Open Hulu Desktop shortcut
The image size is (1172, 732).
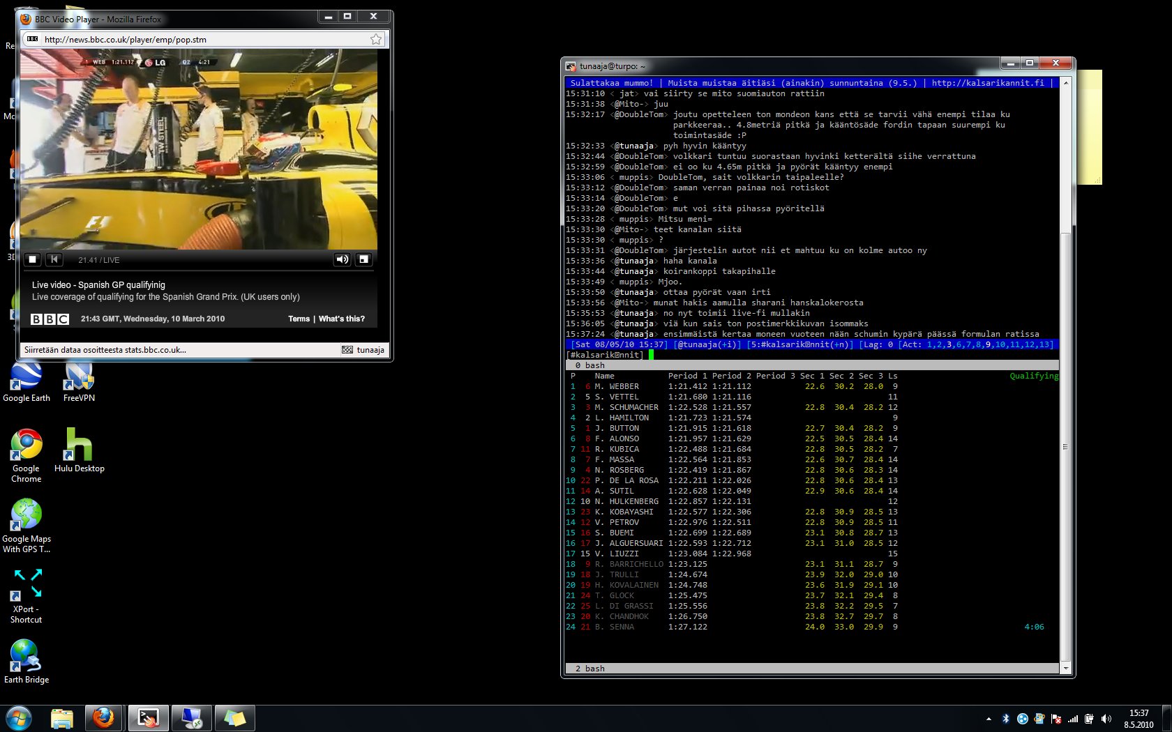click(79, 450)
